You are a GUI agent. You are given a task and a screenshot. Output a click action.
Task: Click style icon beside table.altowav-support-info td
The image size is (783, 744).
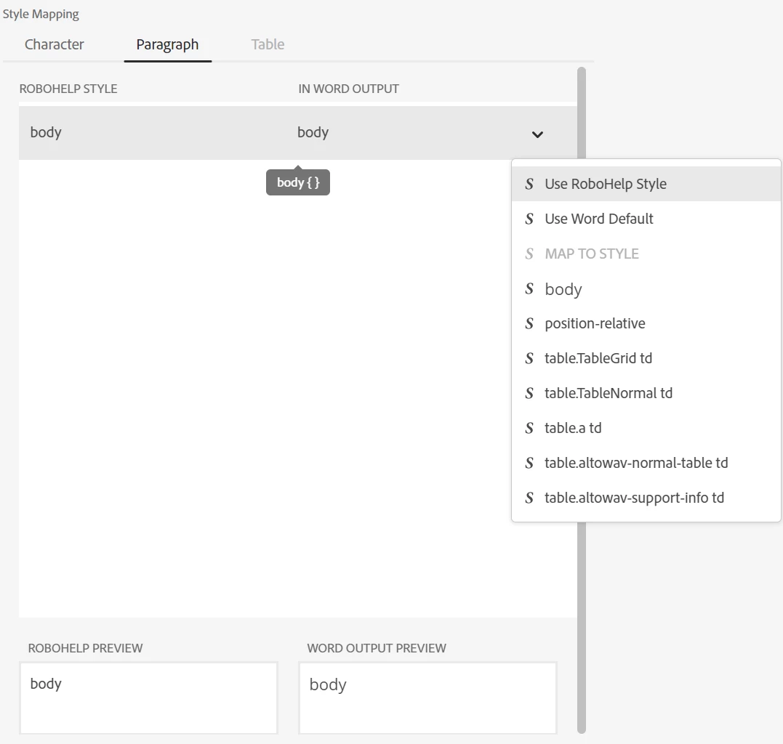click(x=529, y=498)
